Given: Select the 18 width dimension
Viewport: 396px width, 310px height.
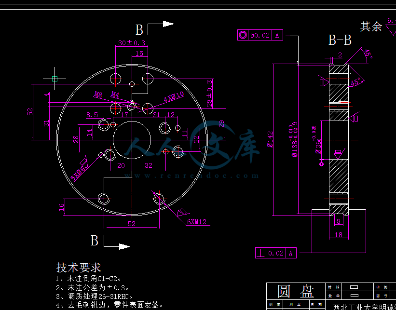Looking at the screenshot, I should (x=339, y=235).
